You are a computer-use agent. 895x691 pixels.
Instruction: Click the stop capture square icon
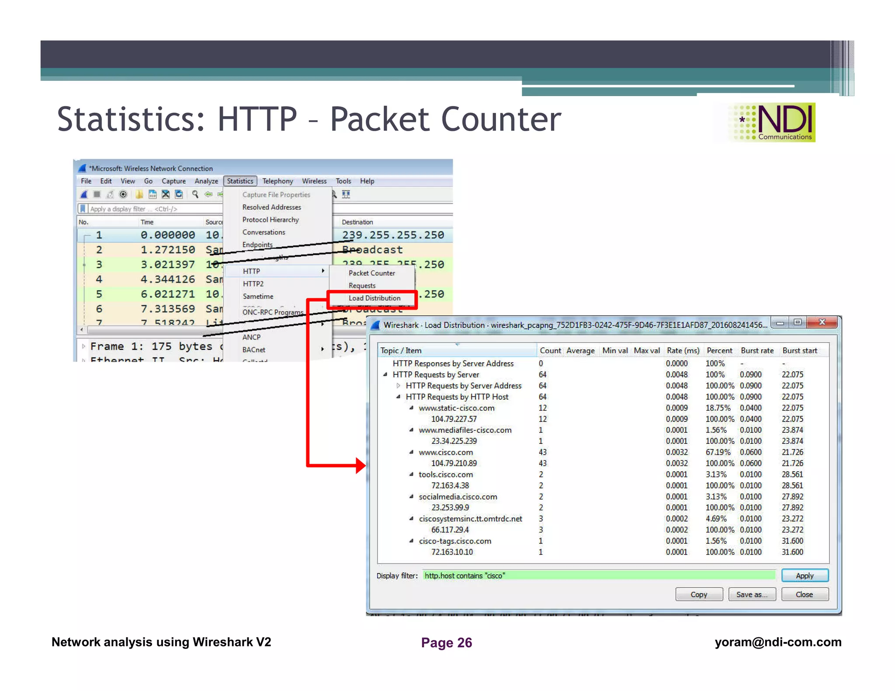coord(97,194)
